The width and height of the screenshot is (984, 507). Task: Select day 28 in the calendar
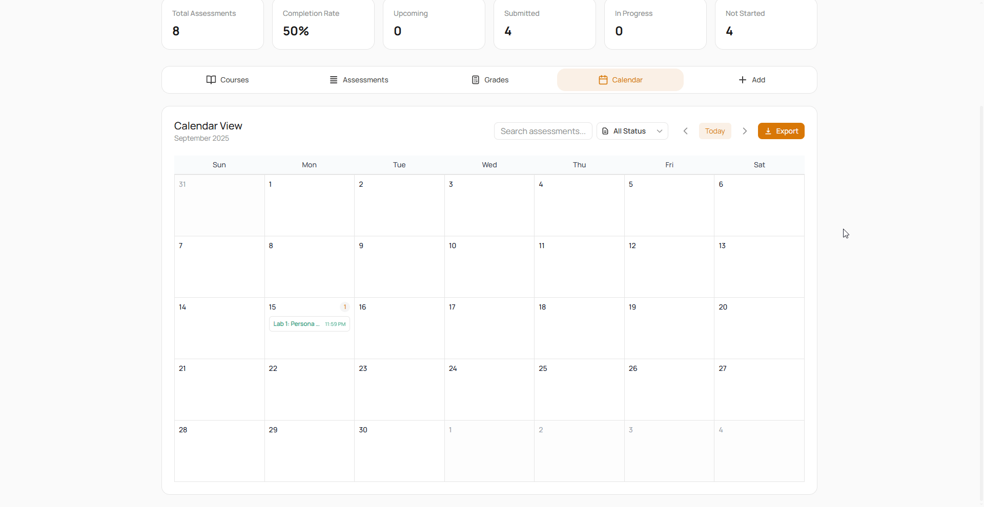point(219,451)
